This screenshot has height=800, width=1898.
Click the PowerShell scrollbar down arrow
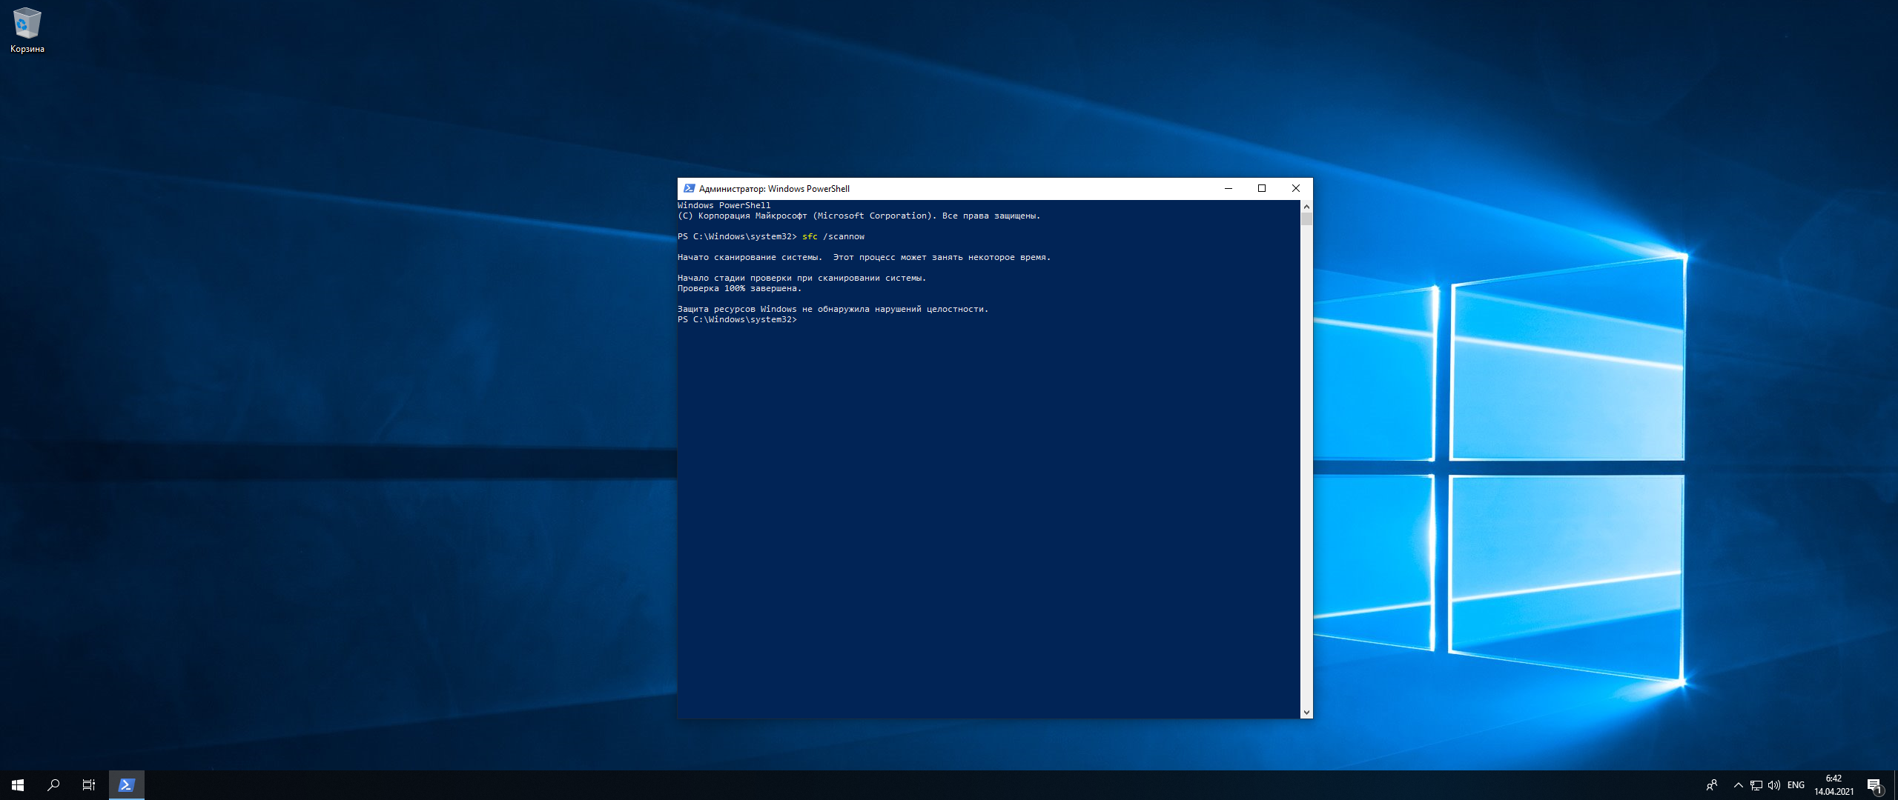click(1306, 712)
